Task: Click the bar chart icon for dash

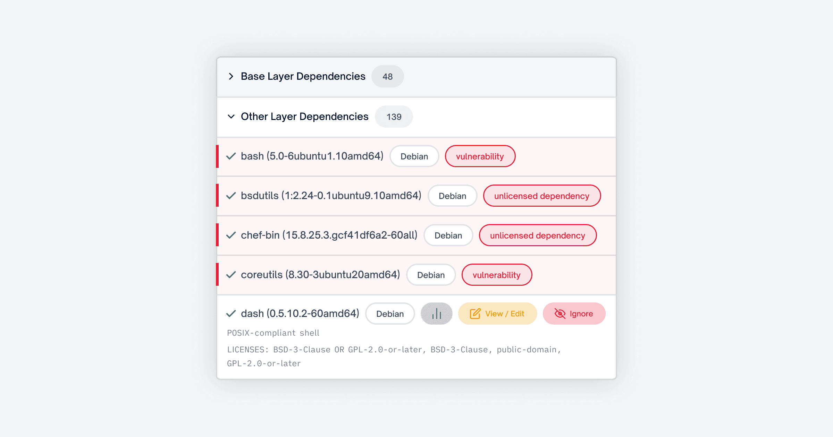Action: (x=436, y=314)
